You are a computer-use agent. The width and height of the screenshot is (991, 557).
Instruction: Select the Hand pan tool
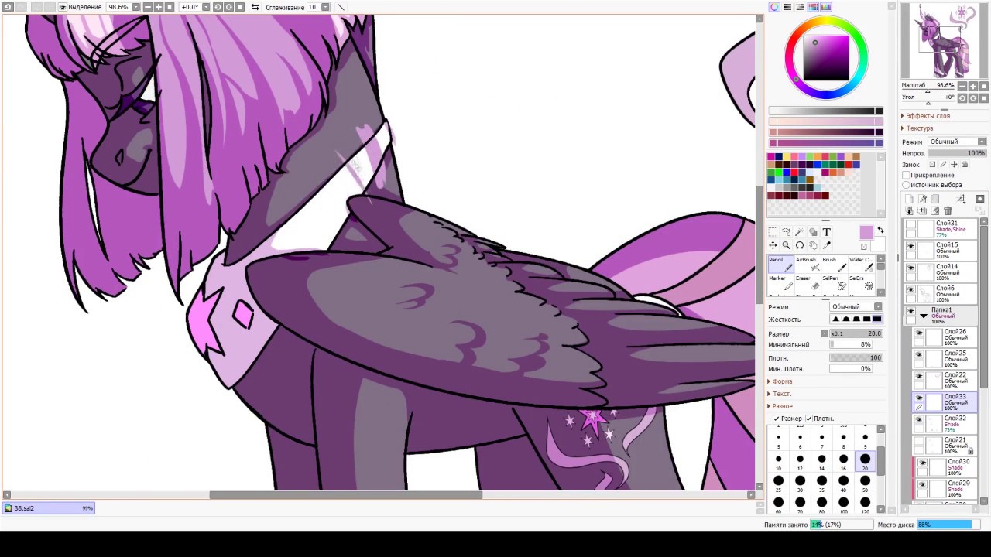point(813,245)
